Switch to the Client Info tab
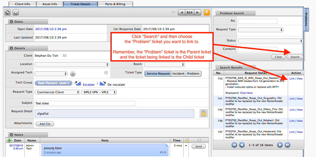This screenshot has height=157, width=316. click(x=22, y=4)
